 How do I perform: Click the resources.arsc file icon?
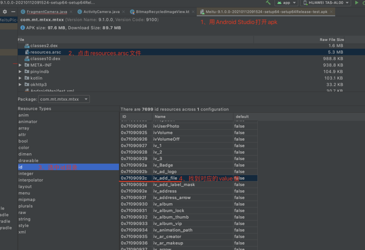tap(27, 52)
